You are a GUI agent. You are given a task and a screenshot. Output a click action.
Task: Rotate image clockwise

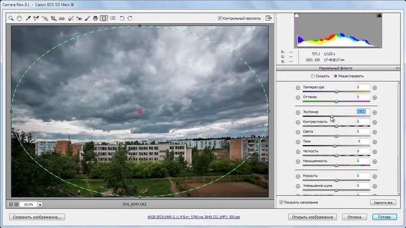click(x=130, y=18)
